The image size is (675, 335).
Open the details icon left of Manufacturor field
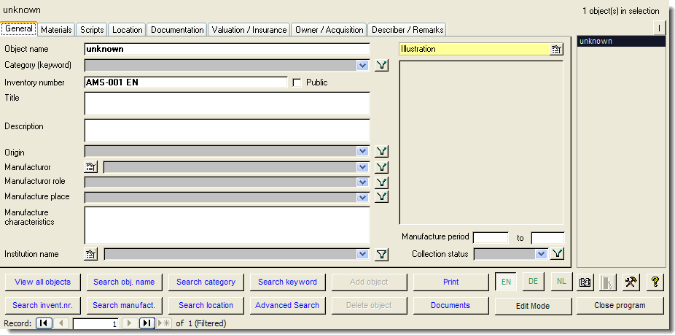(x=91, y=167)
